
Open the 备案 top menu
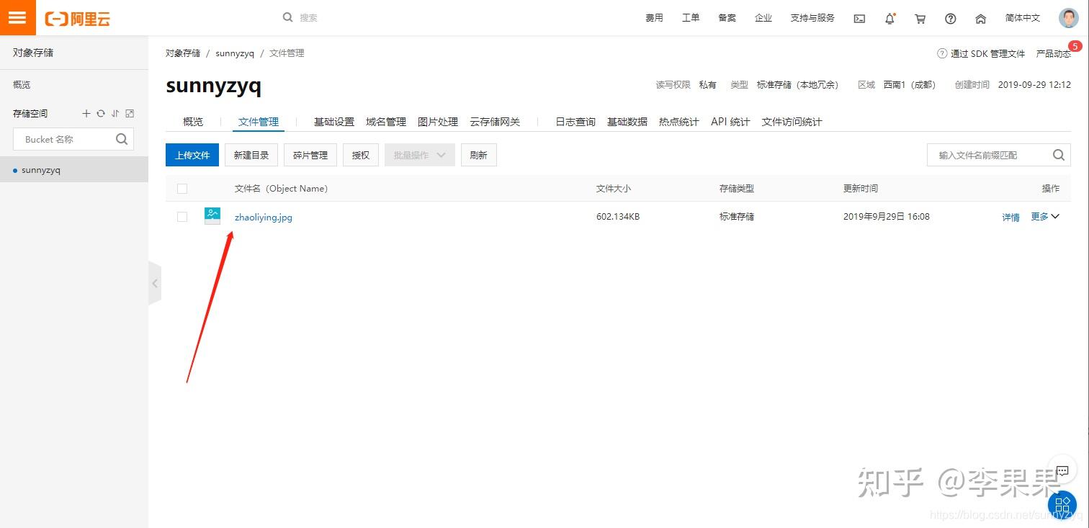point(727,18)
